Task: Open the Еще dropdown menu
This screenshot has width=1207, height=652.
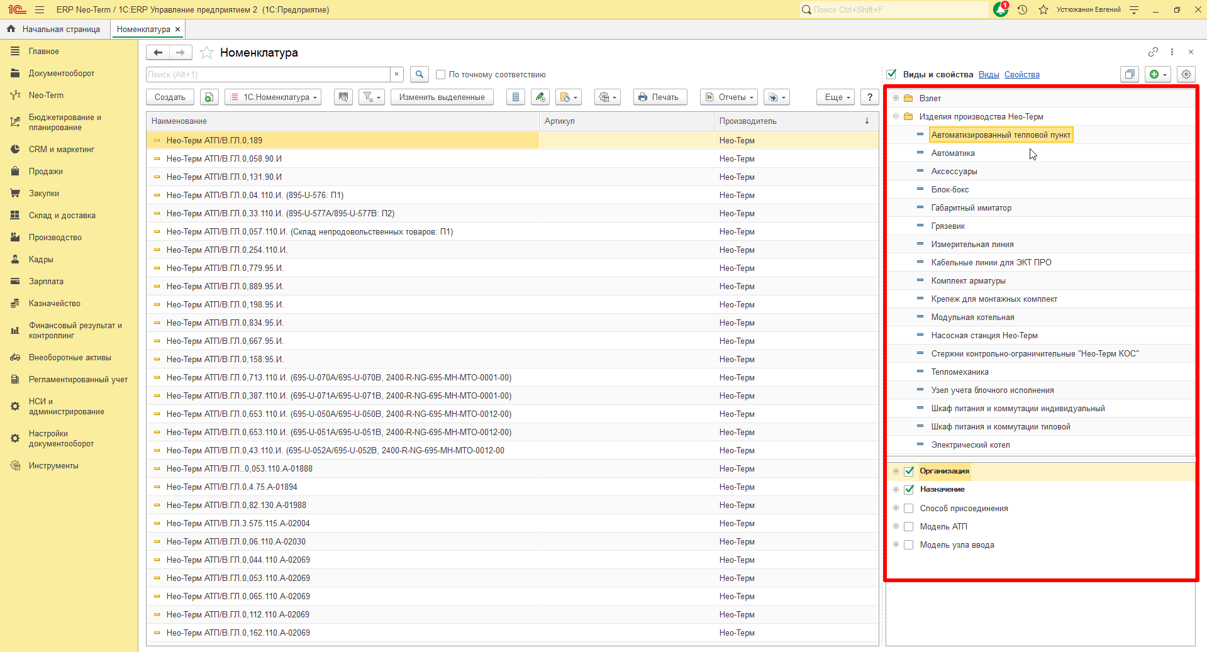Action: click(836, 97)
